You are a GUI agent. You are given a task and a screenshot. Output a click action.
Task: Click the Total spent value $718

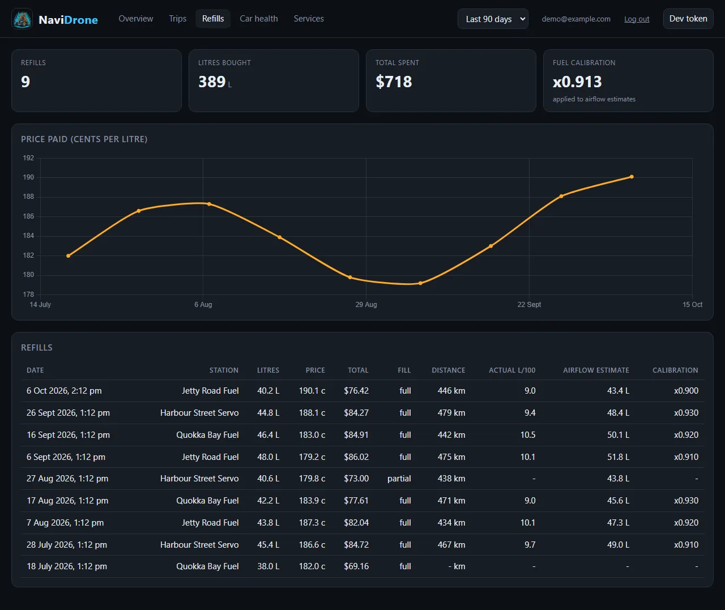tap(394, 82)
